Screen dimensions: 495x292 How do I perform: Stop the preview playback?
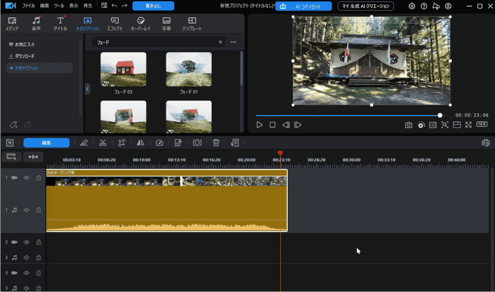point(272,125)
